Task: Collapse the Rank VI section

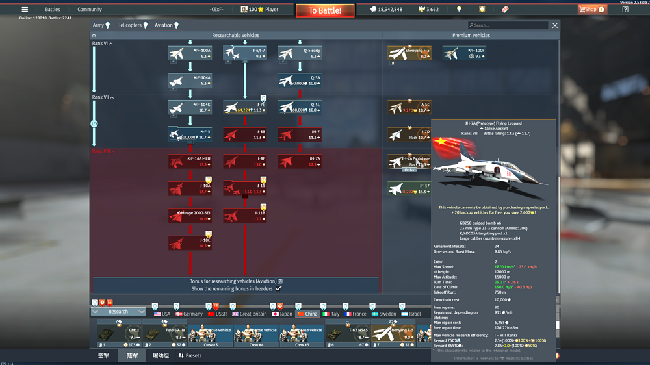Action: click(x=111, y=44)
